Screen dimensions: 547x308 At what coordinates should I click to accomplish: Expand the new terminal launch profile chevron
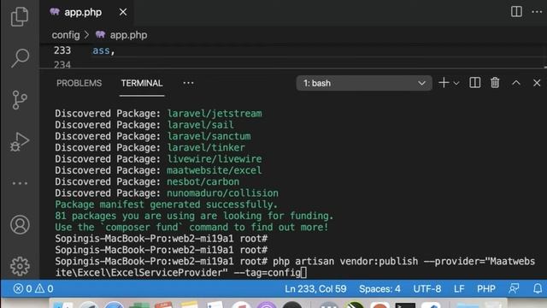coord(456,83)
